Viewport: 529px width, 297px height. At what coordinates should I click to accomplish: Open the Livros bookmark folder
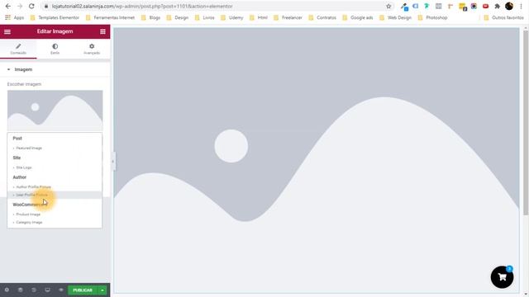pyautogui.click(x=205, y=17)
